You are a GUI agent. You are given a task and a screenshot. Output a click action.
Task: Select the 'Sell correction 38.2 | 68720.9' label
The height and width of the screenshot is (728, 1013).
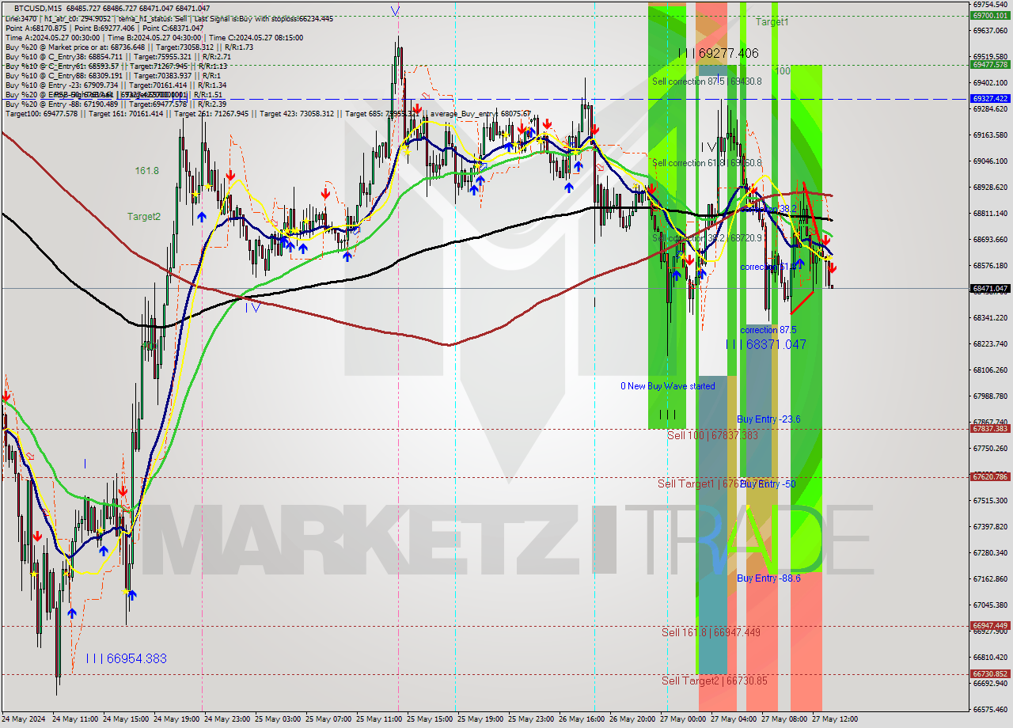[707, 237]
